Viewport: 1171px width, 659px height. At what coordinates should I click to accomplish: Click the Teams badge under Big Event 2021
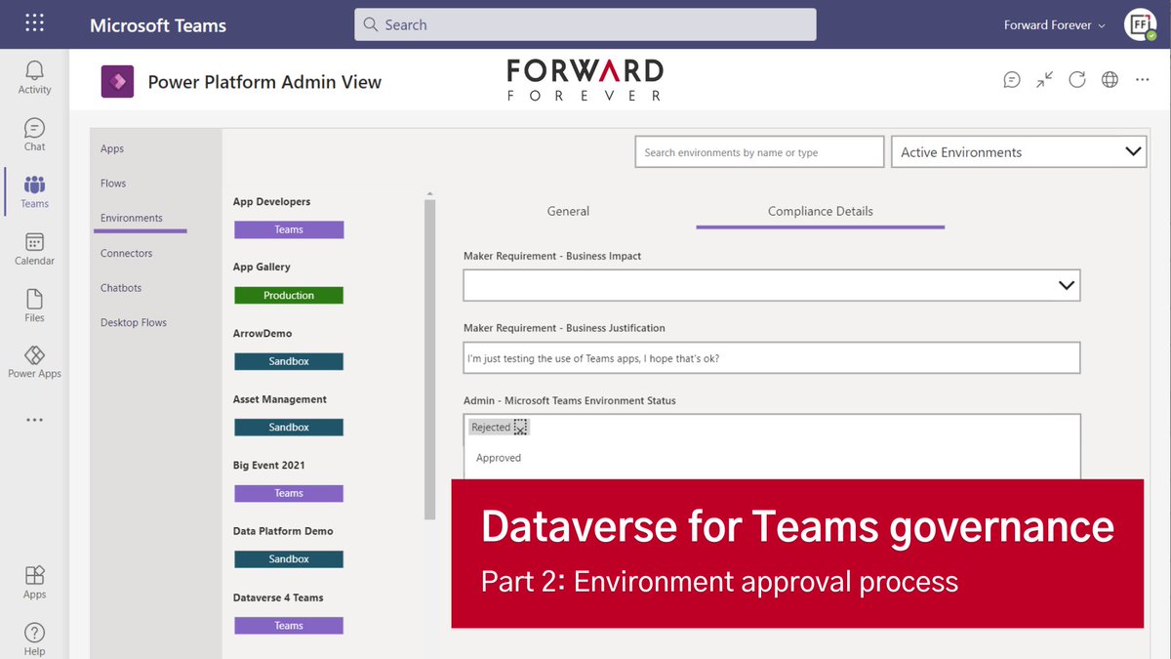click(289, 493)
